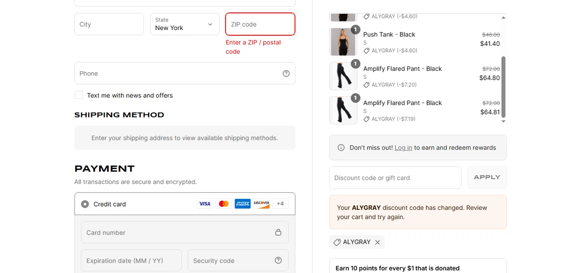Click Discount code or gift card field
Screen dimensions: 565x273
click(395, 177)
